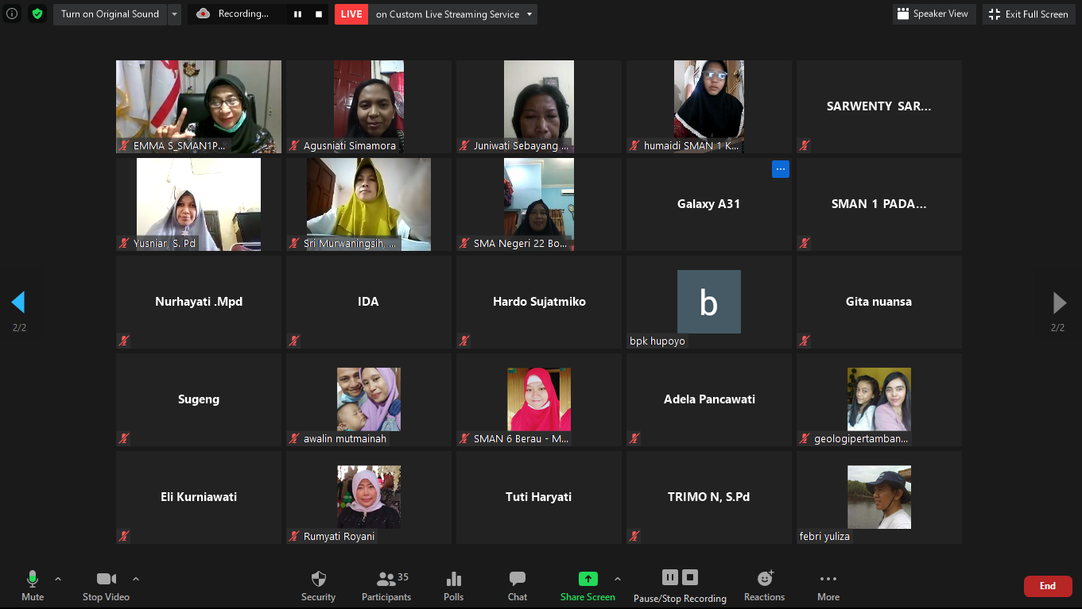Open the More options menu
The width and height of the screenshot is (1082, 609).
pyautogui.click(x=828, y=579)
